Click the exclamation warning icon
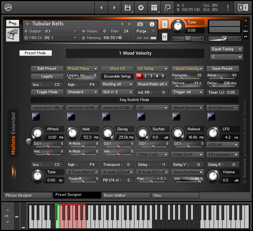Viewport: 253px width, 231px height. [228, 7]
